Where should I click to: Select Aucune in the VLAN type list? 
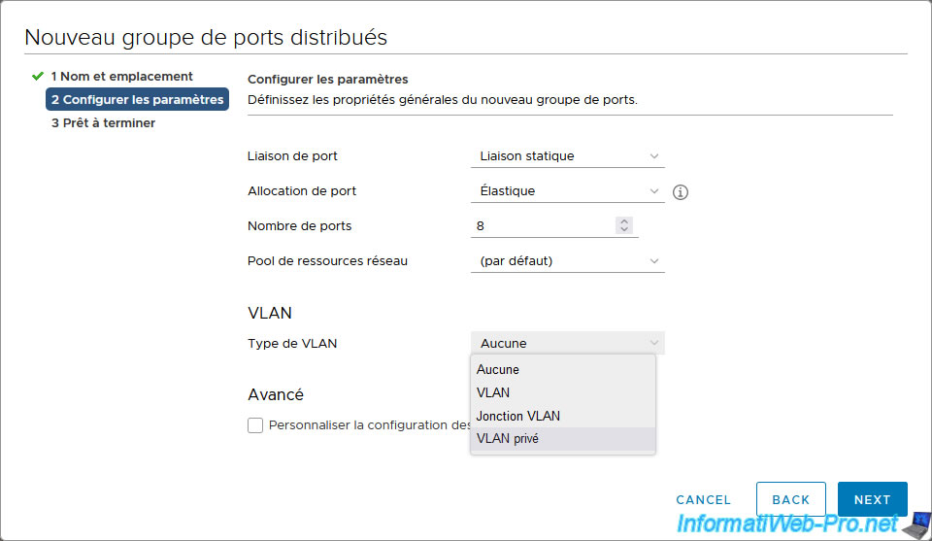(563, 369)
